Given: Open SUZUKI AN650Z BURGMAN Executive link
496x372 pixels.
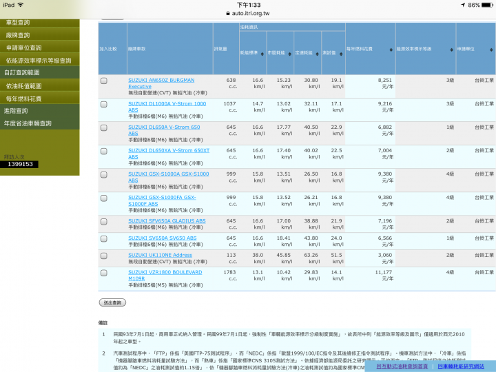Looking at the screenshot, I should (x=161, y=83).
